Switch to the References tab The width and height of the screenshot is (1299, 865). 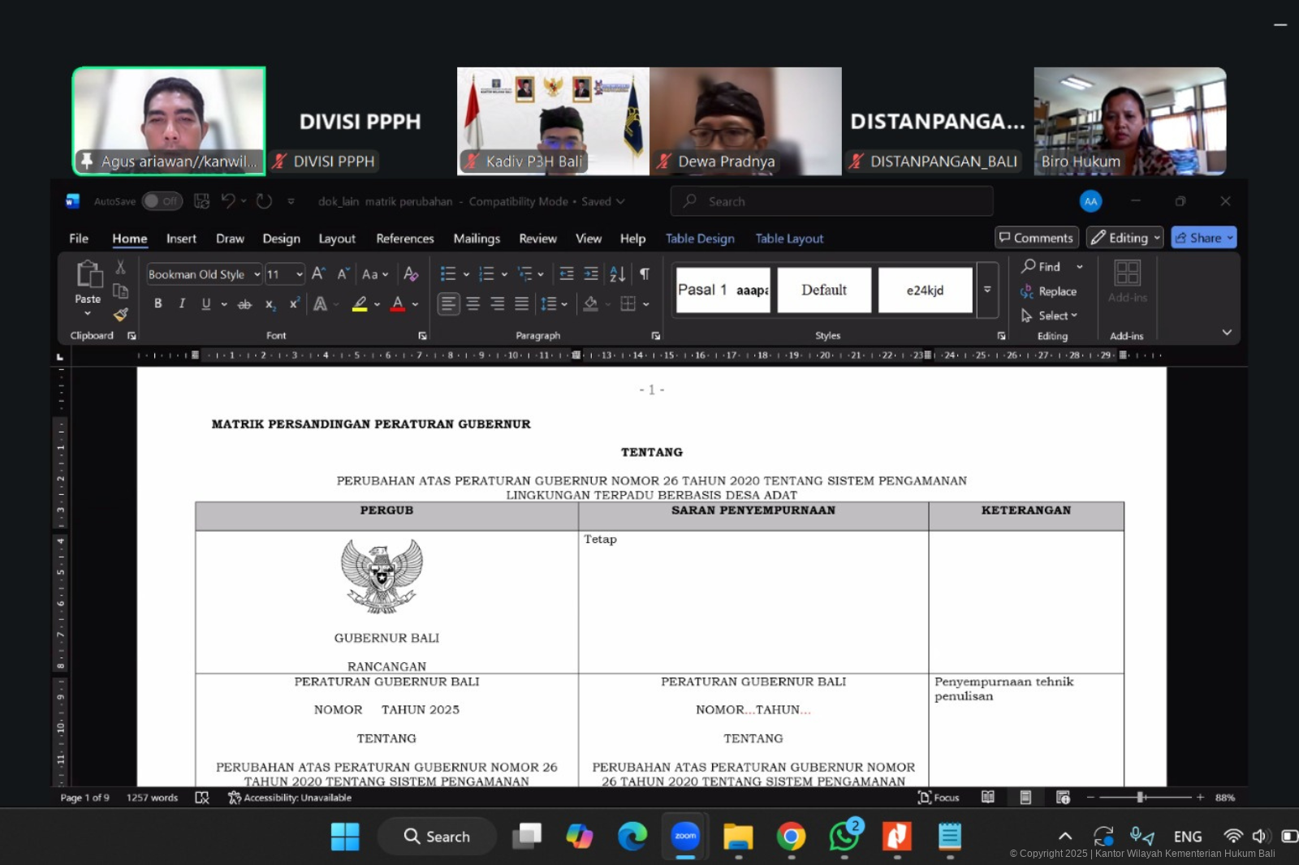pos(404,239)
